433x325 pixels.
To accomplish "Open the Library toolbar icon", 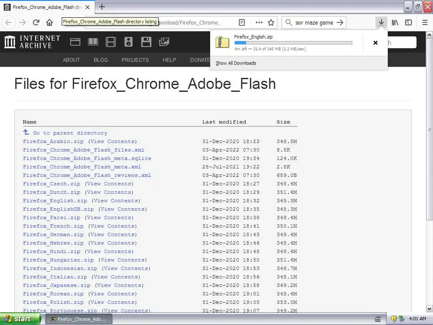I will [x=395, y=22].
